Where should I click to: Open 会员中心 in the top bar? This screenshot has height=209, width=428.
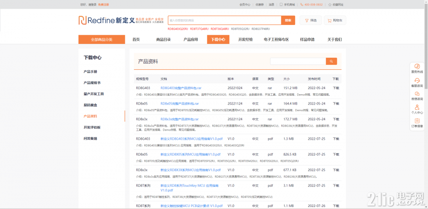coord(245,5)
